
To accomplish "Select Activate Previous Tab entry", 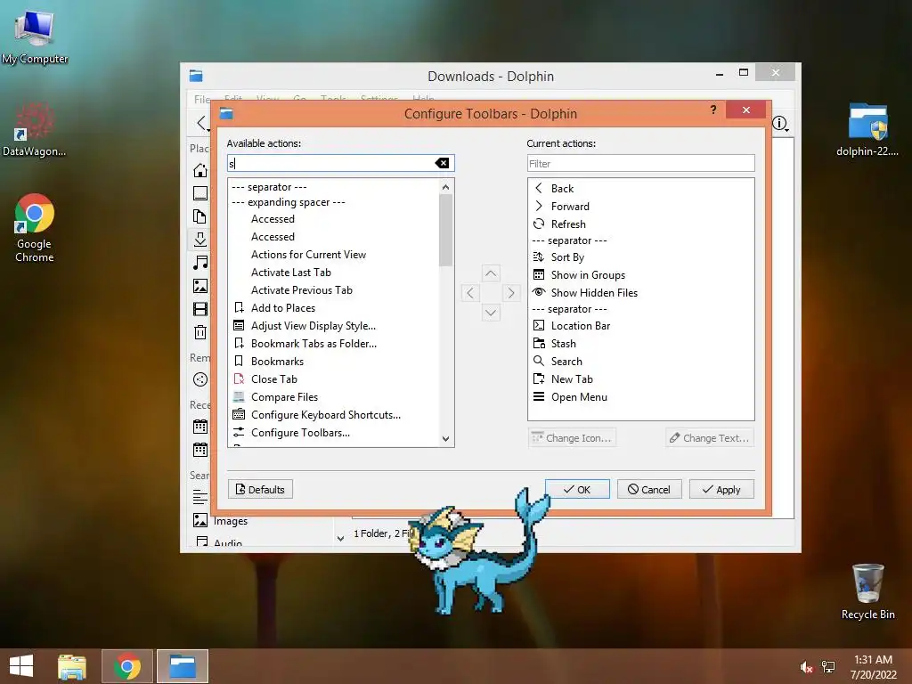I will coord(301,290).
